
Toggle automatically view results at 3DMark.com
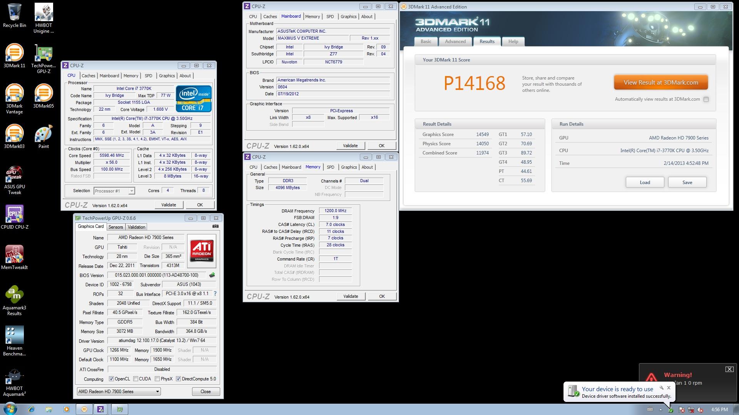tap(706, 99)
